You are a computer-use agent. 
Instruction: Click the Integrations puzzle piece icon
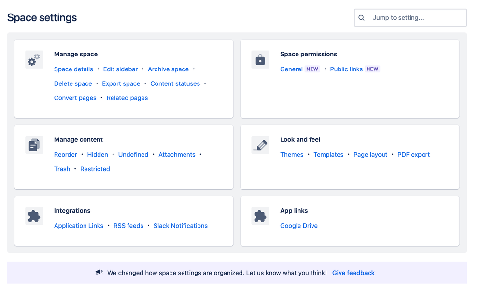34,216
